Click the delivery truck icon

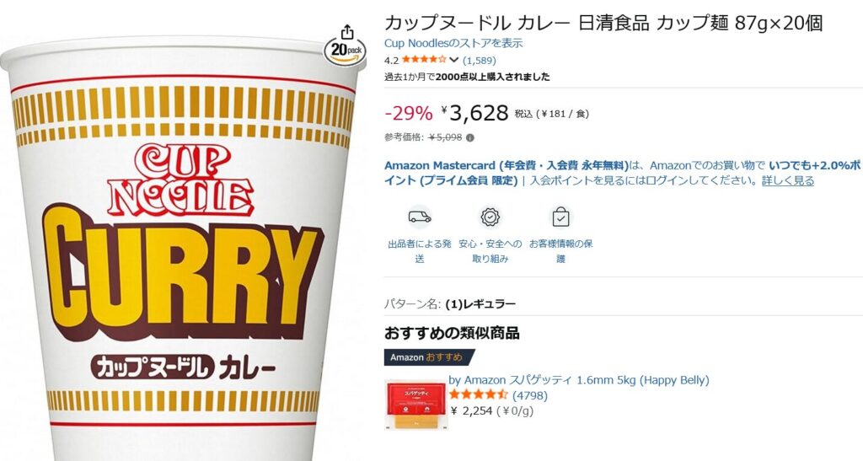420,217
